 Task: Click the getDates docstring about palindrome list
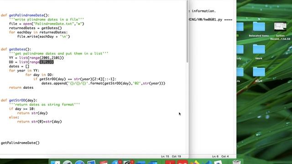[x=59, y=54]
